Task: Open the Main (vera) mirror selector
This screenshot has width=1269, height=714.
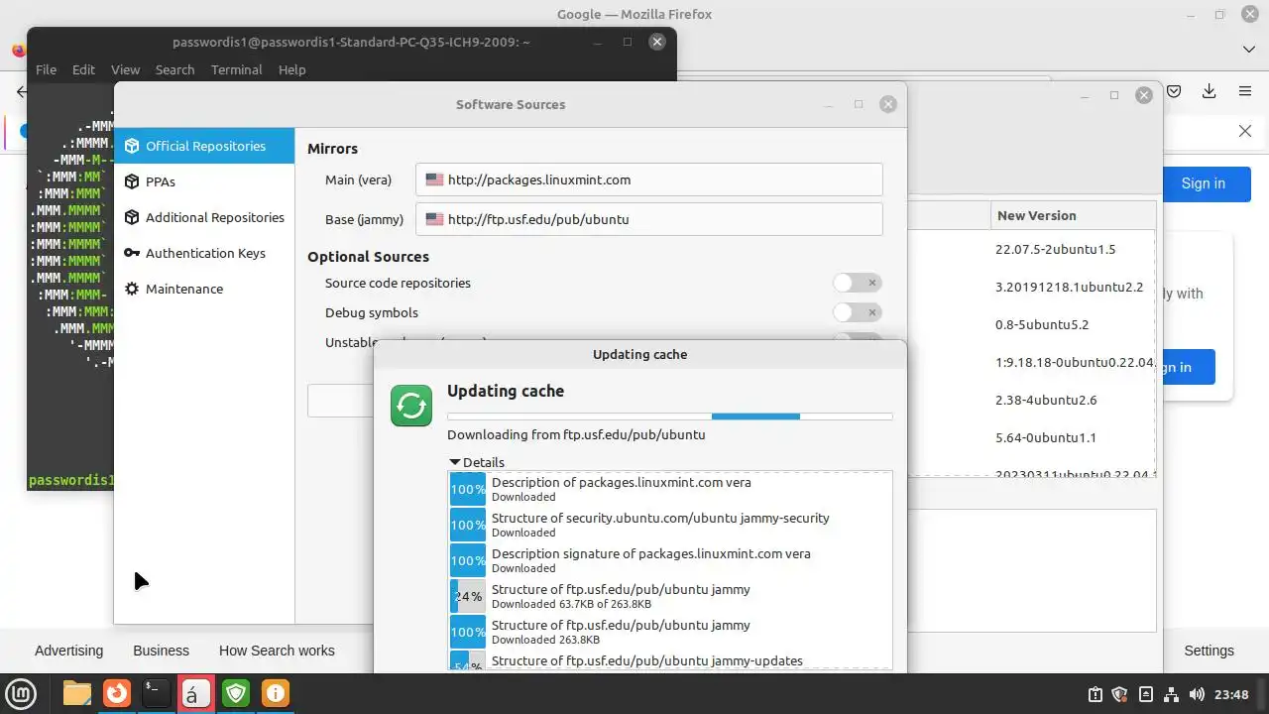Action: 649,179
